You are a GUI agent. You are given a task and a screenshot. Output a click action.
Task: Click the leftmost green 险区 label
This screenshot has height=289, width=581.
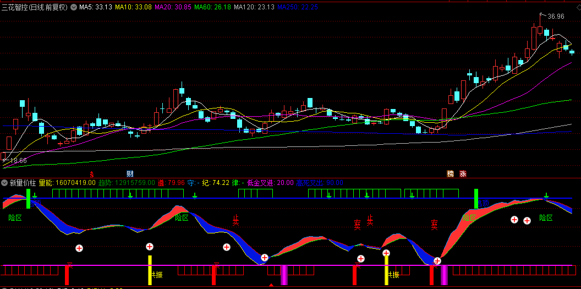[15, 218]
